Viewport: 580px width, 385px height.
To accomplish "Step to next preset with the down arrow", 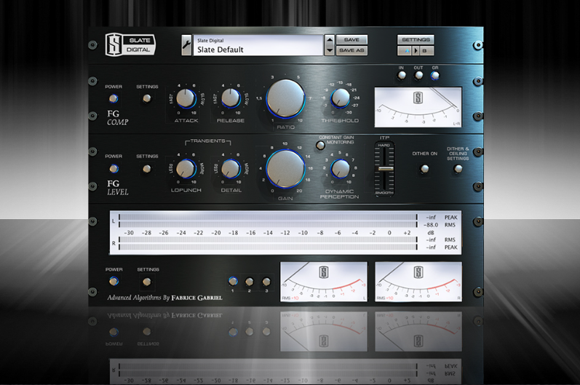I will tap(329, 51).
